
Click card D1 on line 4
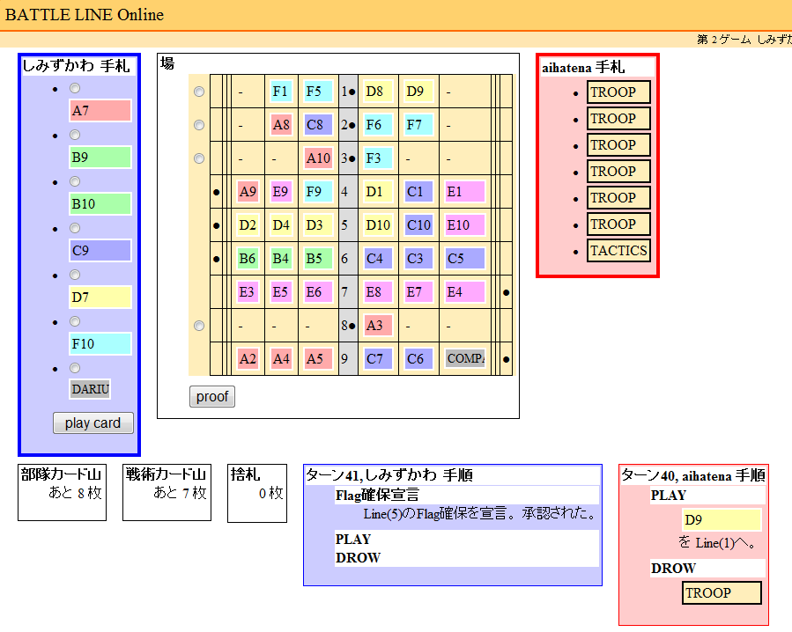click(378, 192)
